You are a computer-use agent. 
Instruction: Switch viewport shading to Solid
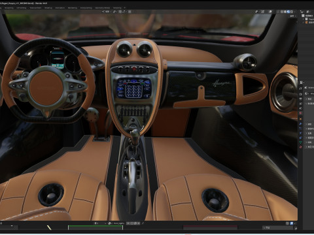(x=285, y=12)
